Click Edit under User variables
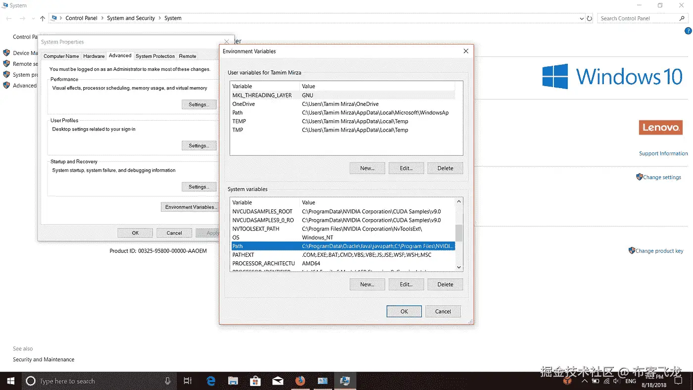This screenshot has width=693, height=390. coord(406,168)
